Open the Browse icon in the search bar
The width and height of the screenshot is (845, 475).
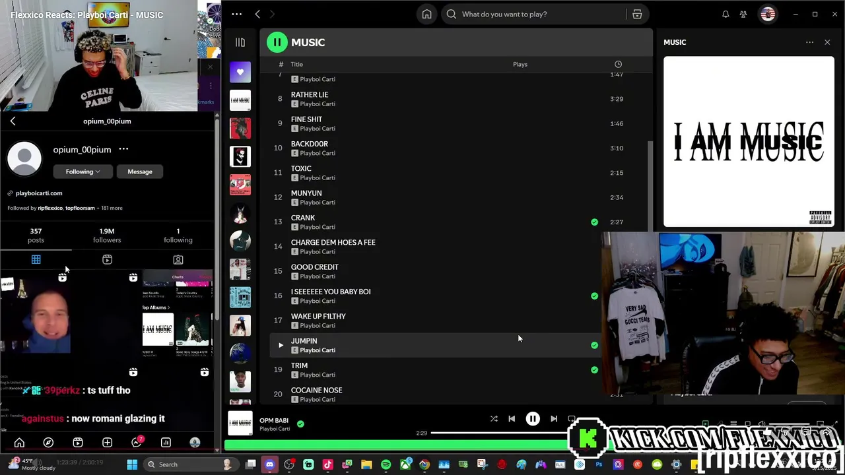point(637,14)
